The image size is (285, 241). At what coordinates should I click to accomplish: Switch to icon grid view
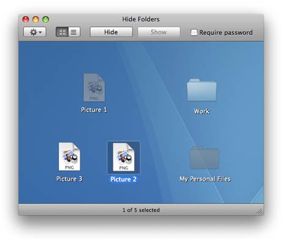click(63, 32)
